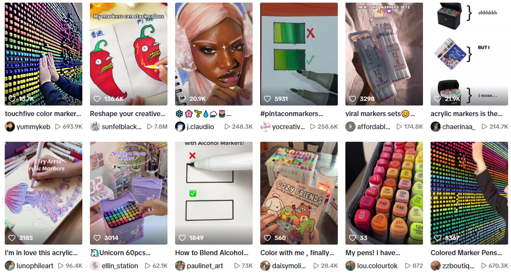Open lunophileart username link
The image size is (511, 277).
click(x=35, y=266)
